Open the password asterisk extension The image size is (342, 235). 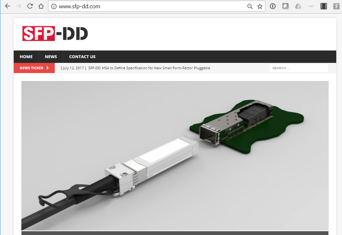point(311,6)
